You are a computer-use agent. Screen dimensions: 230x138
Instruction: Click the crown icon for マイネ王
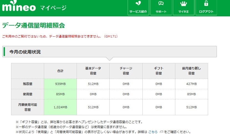[x=183, y=4]
